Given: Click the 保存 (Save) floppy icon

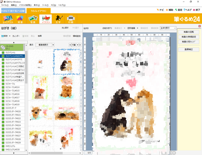Looking at the screenshot, I should (2, 36).
